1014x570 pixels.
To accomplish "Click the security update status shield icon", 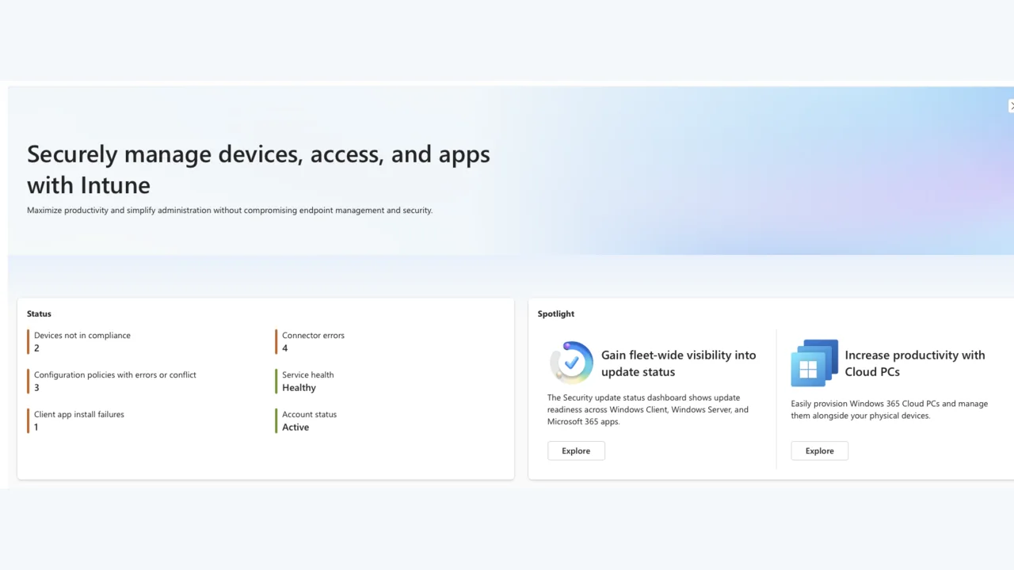I will point(571,363).
